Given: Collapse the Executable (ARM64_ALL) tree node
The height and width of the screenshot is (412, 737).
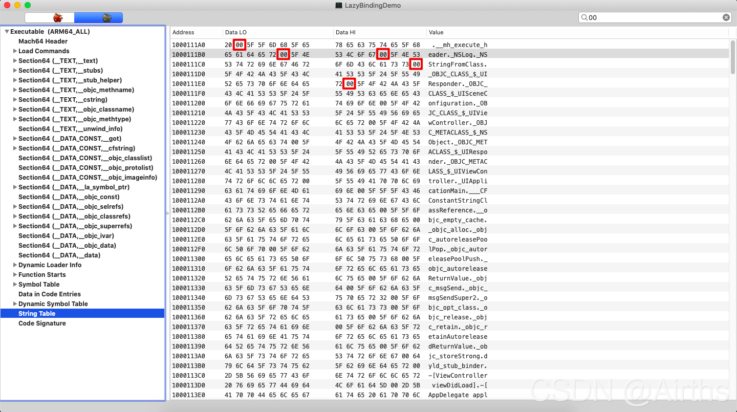Looking at the screenshot, I should (x=7, y=32).
